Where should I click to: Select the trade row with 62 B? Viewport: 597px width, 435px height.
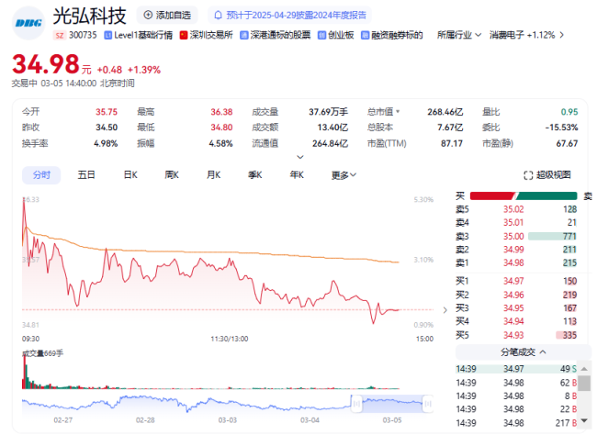click(516, 383)
